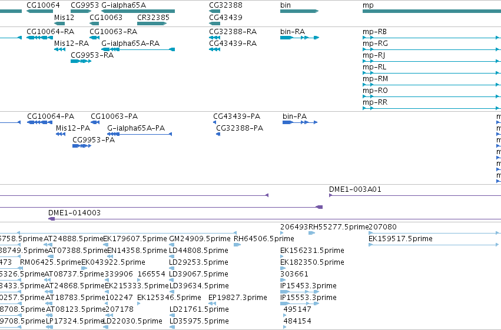Select the IP15453.3prime EST label
501x330 pixels.
coord(308,286)
